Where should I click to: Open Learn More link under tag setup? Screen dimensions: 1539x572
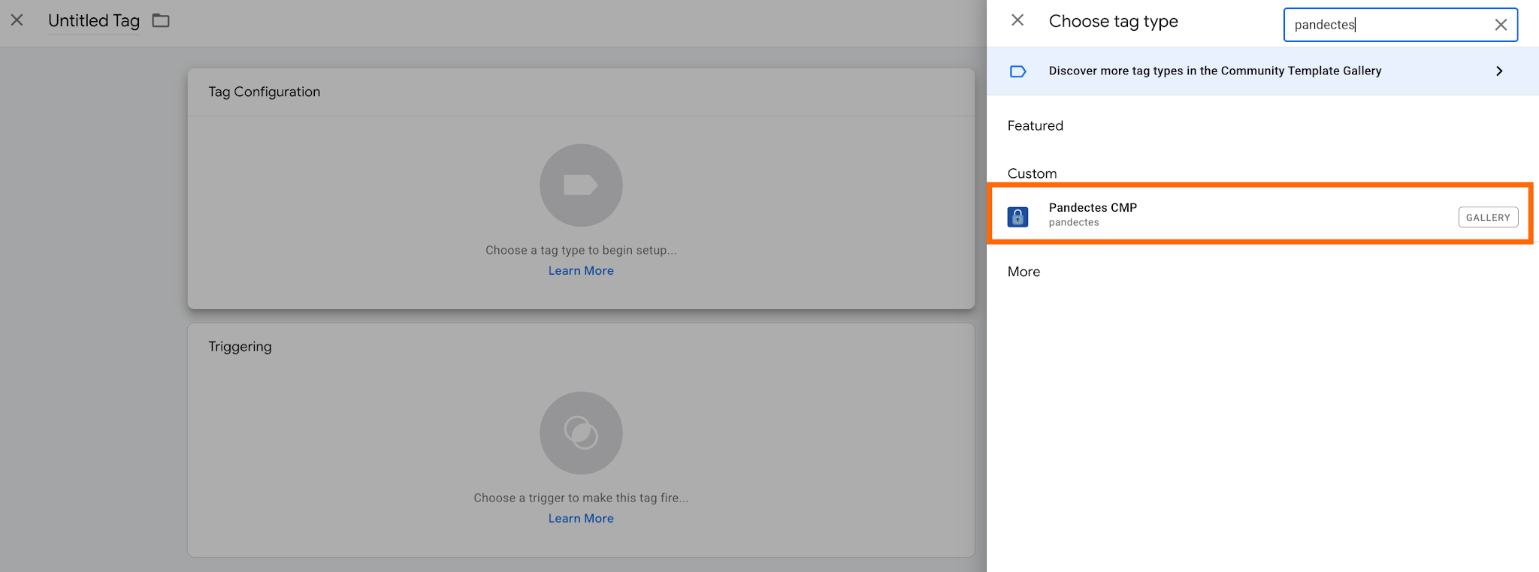click(581, 271)
